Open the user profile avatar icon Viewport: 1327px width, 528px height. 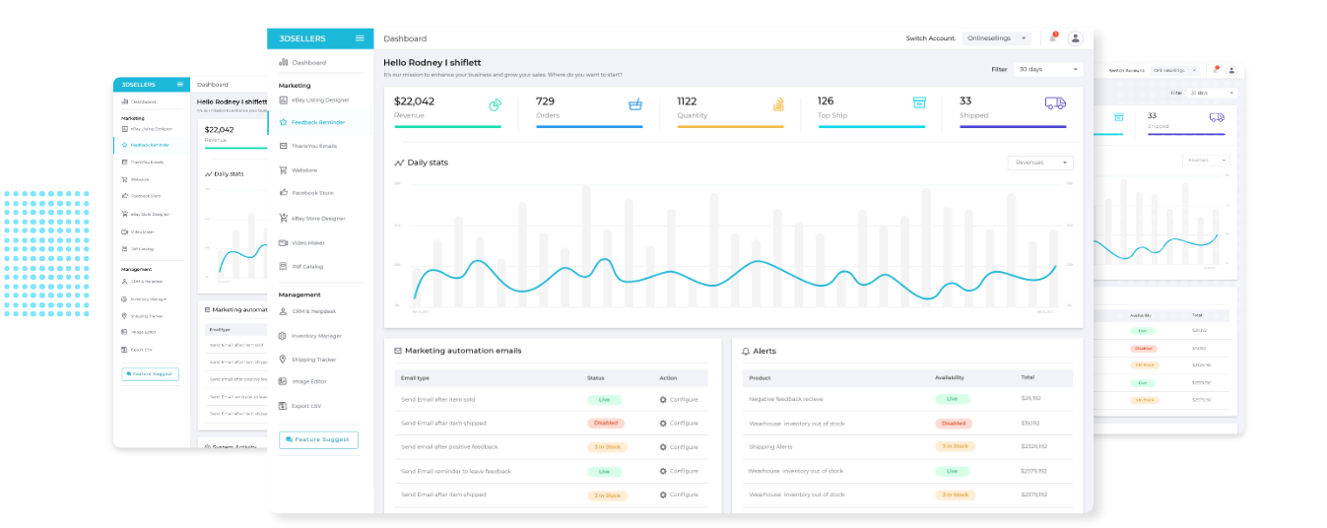click(x=1076, y=38)
